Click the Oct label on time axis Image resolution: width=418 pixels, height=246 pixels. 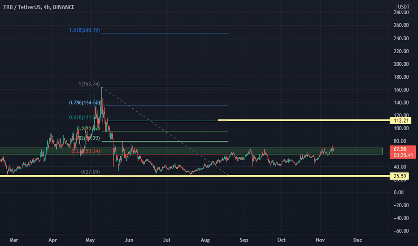[281, 240]
